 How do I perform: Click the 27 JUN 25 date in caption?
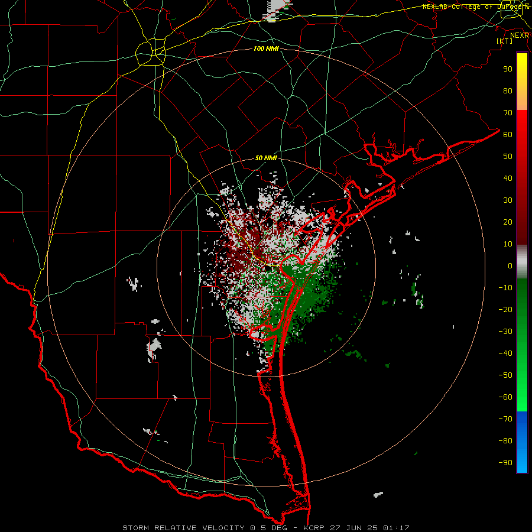(x=353, y=528)
